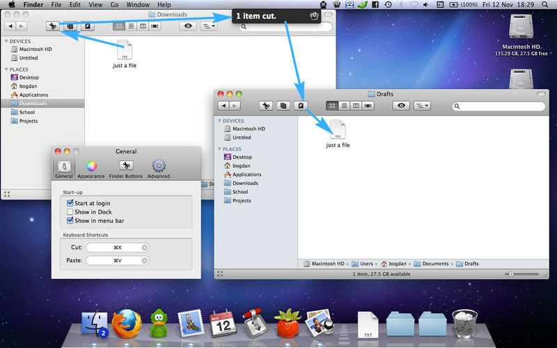
Task: Enable the Show in Dock checkbox
Action: (70, 212)
